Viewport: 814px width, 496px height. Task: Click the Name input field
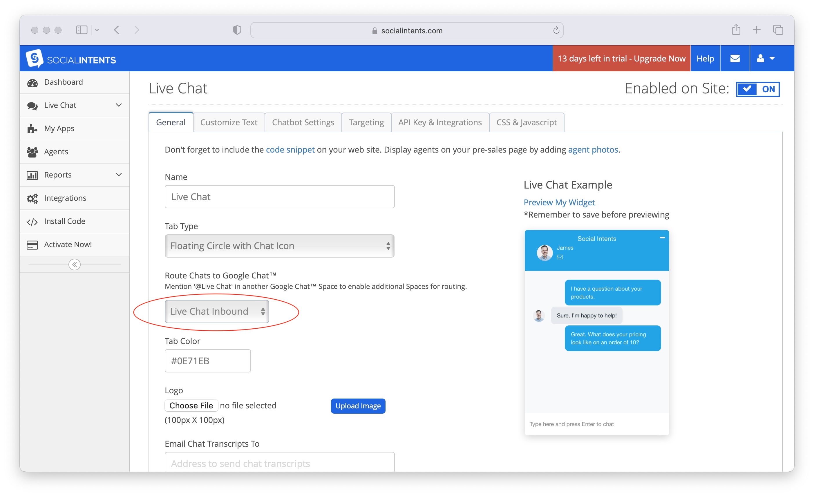pyautogui.click(x=279, y=196)
